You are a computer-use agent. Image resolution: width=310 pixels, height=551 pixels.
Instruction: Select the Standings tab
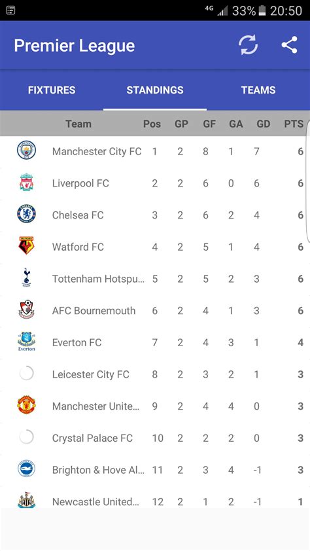coord(155,90)
